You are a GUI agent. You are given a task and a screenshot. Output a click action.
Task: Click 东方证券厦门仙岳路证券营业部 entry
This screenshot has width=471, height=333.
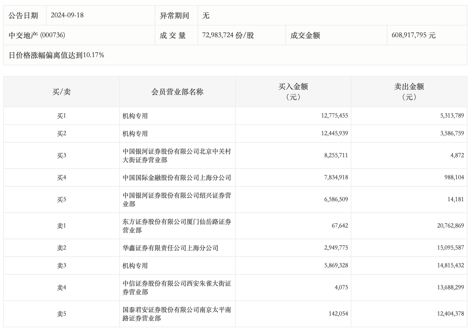177,226
